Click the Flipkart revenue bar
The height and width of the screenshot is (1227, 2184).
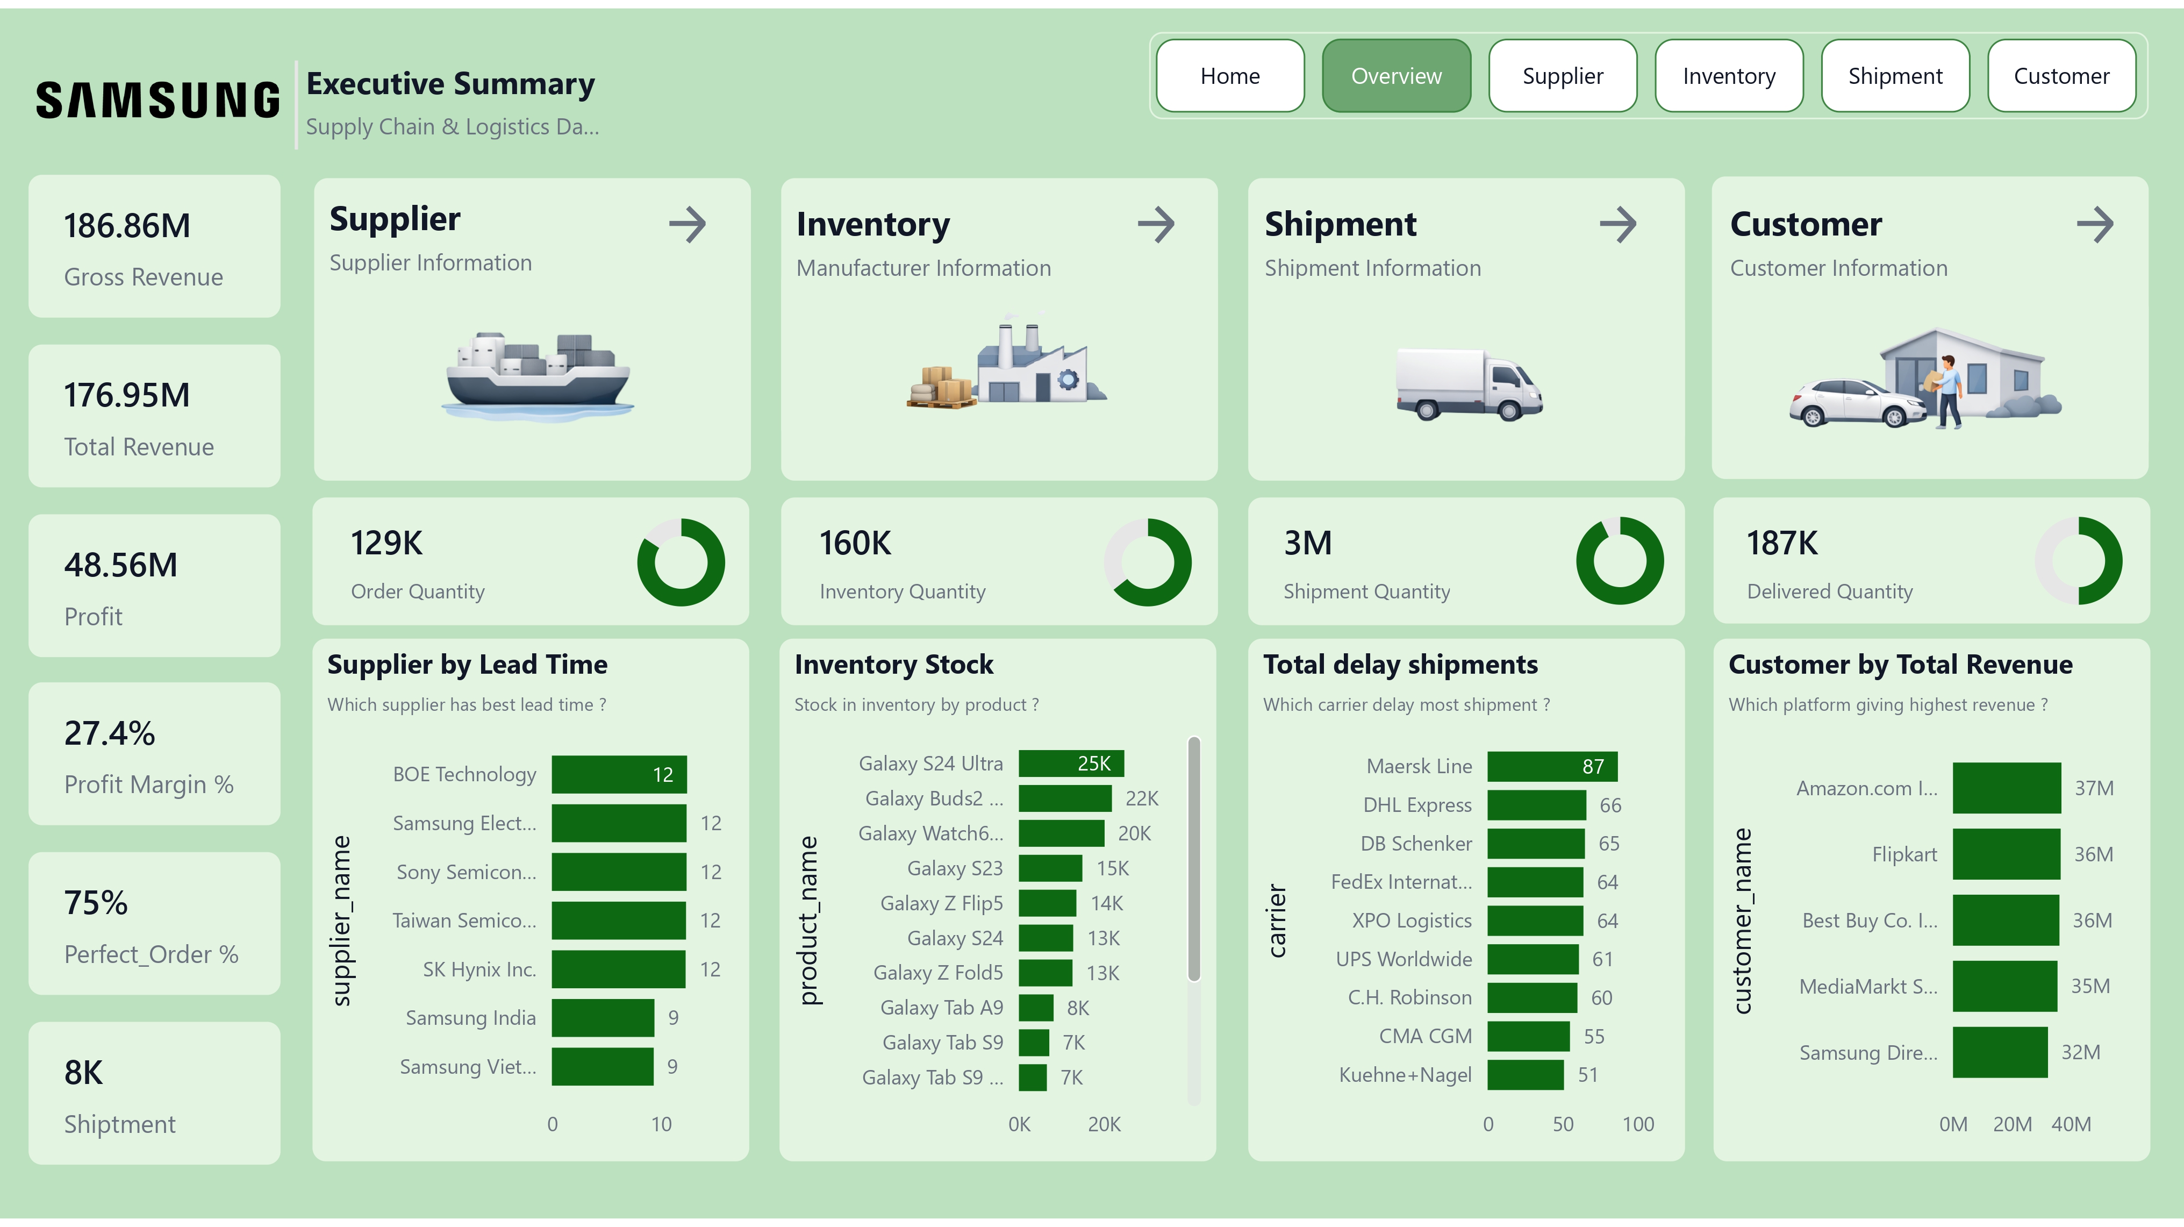pyautogui.click(x=2006, y=854)
